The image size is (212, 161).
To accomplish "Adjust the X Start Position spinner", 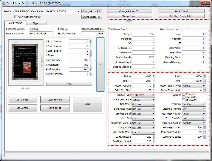I will click(x=91, y=41).
